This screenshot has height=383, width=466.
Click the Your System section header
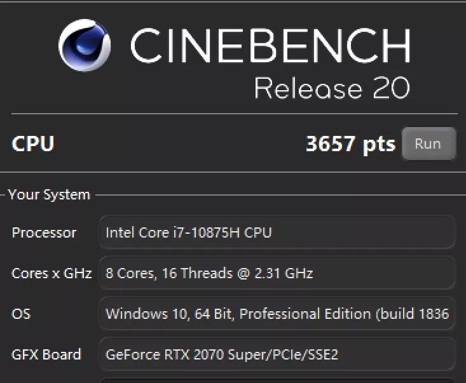[49, 195]
